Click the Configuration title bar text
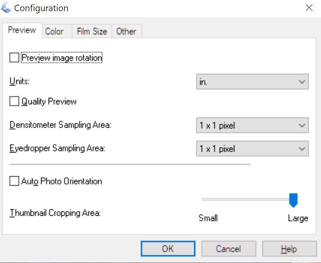The image size is (321, 263). (41, 8)
